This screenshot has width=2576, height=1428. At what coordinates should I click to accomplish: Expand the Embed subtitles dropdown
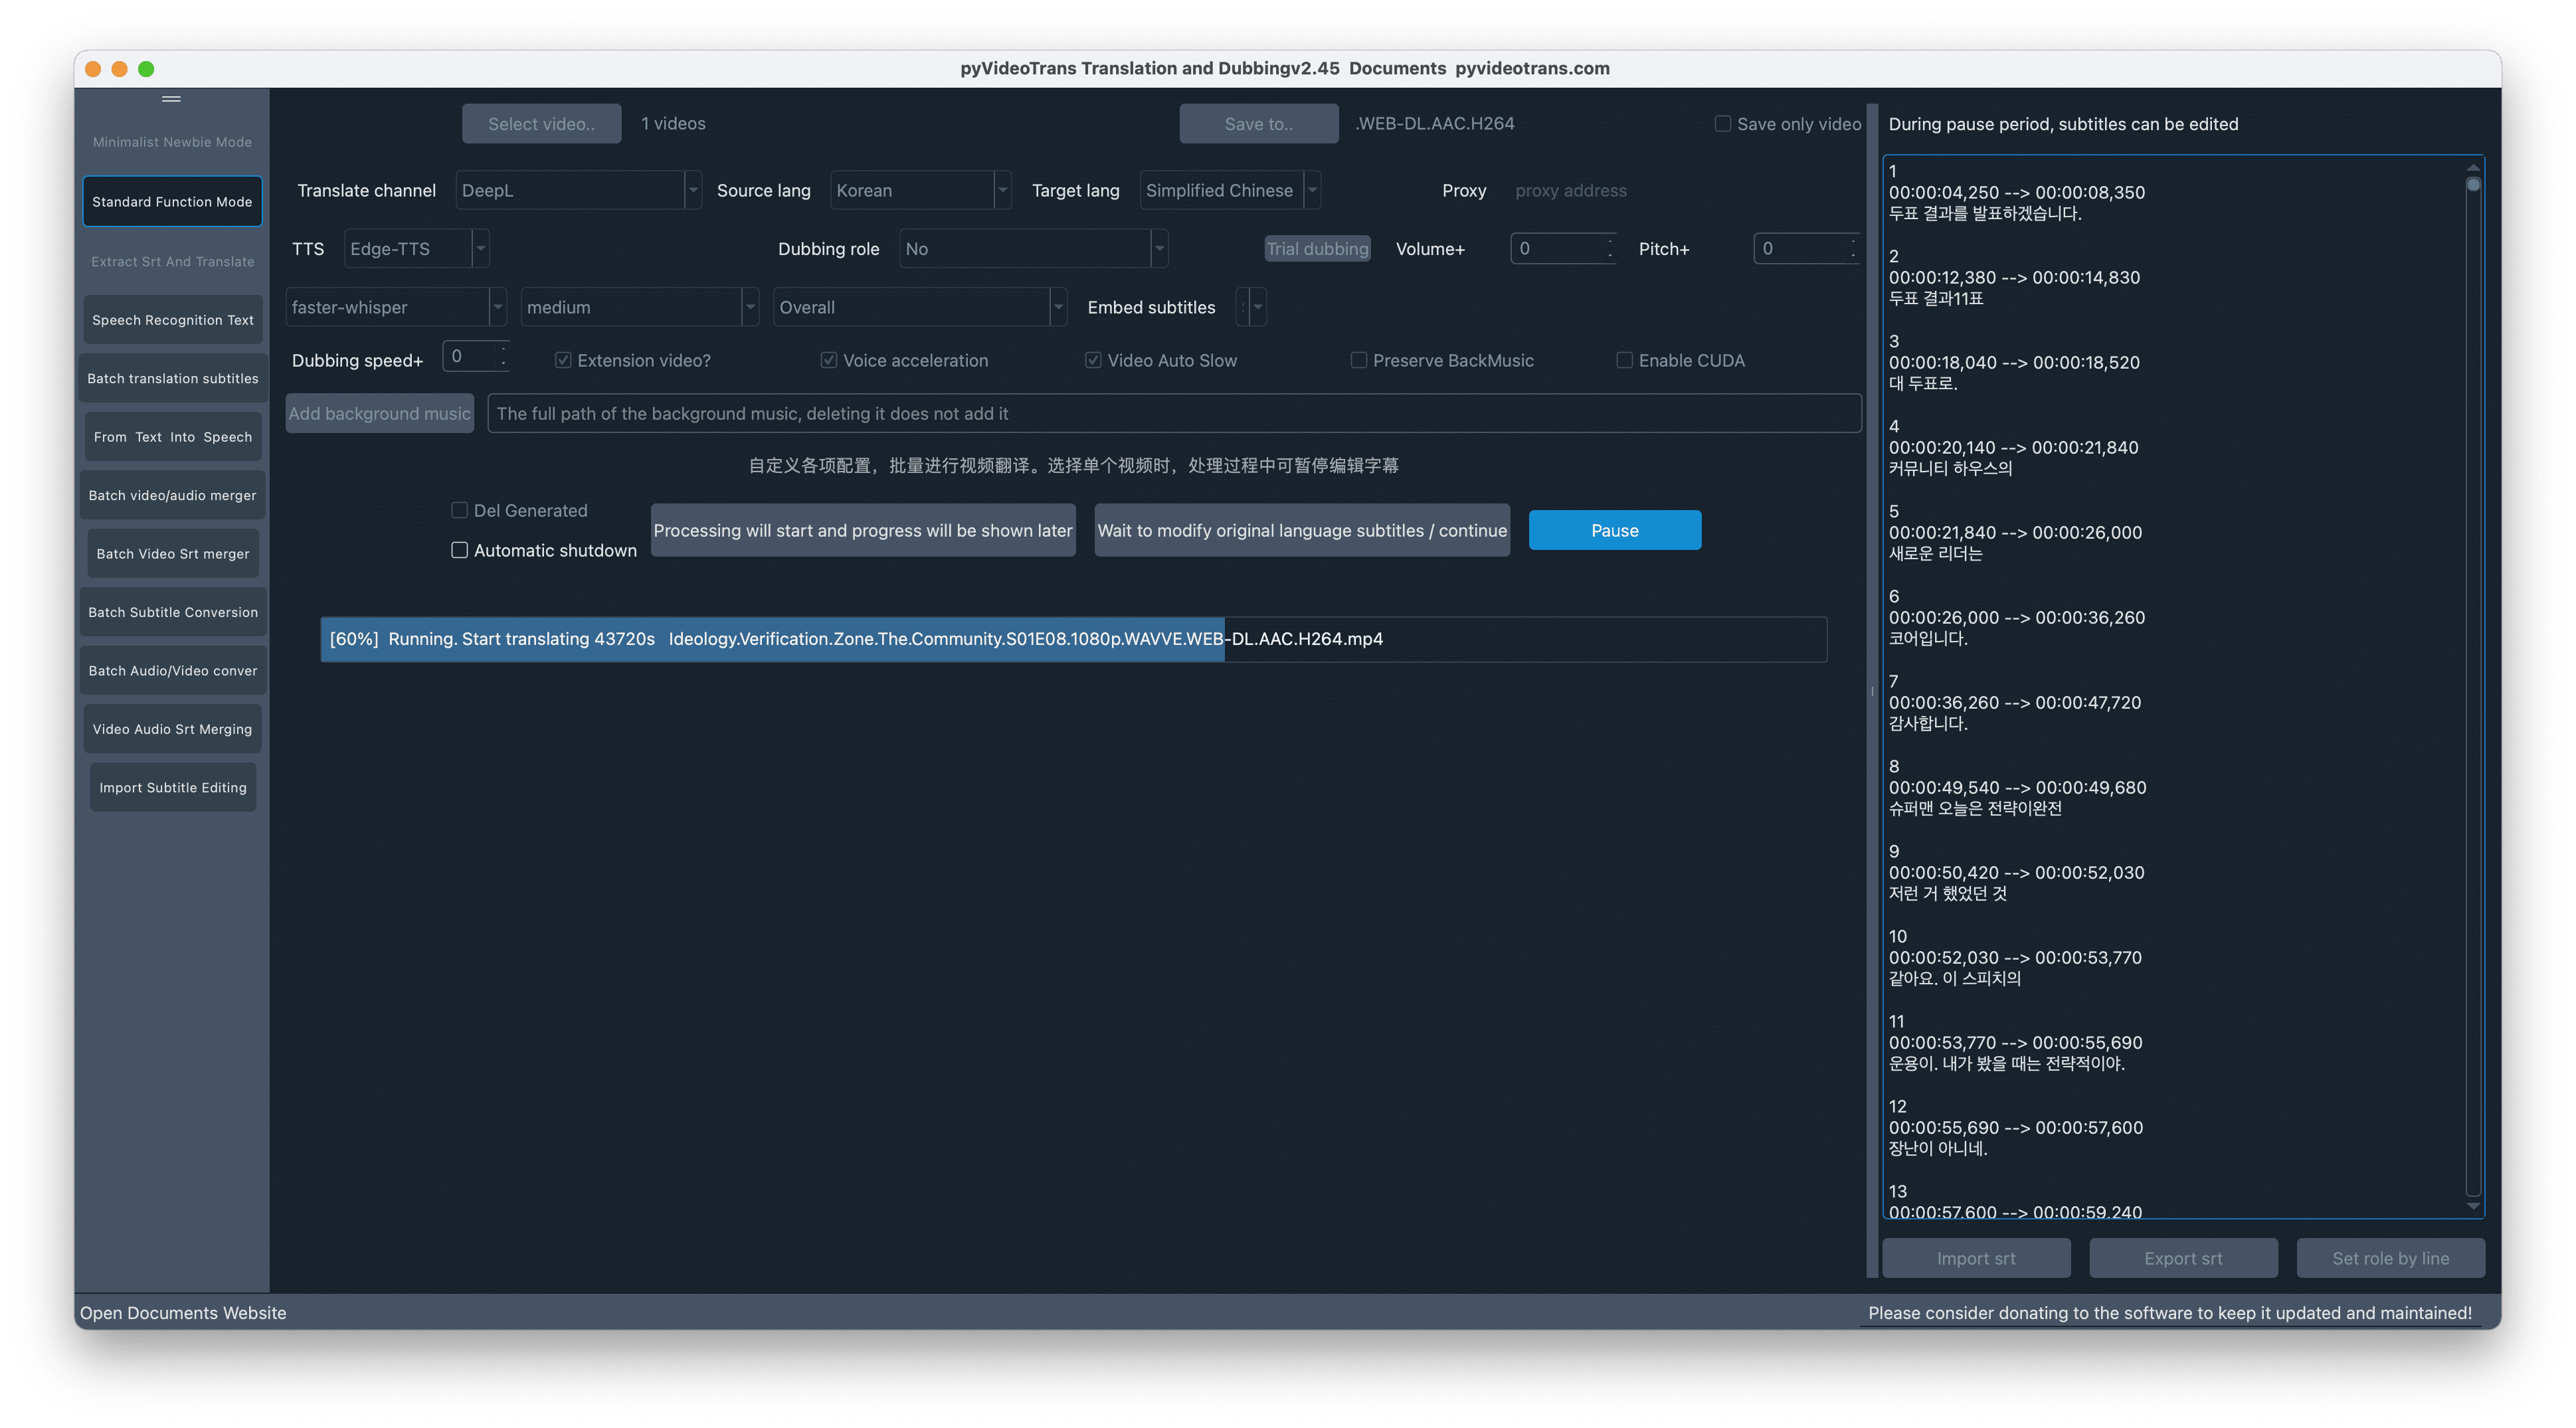click(1252, 307)
